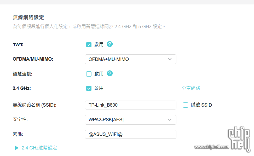254x156 pixels.
Task: Click the triangle arrow before 2.4 GHz進階設定
Action: pos(16,148)
